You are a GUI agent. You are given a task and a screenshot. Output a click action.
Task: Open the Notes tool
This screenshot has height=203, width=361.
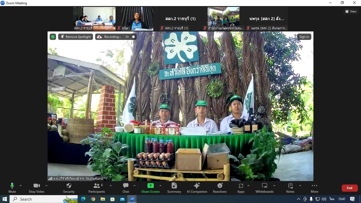290,188
